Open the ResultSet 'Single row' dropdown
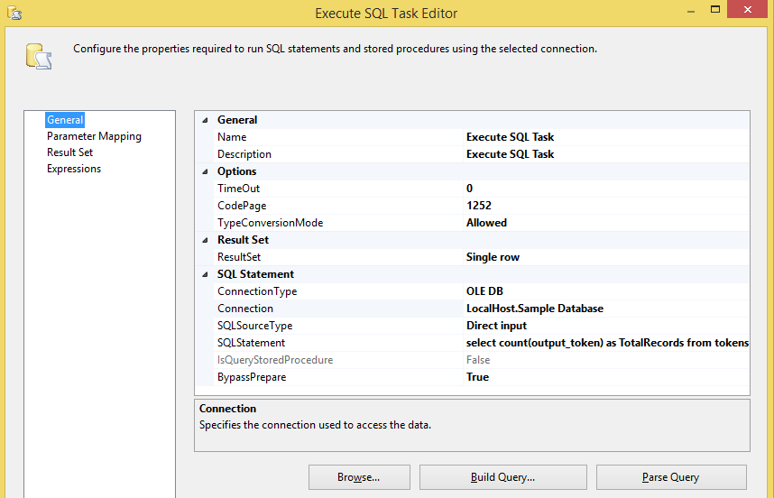This screenshot has height=498, width=774. click(x=604, y=257)
